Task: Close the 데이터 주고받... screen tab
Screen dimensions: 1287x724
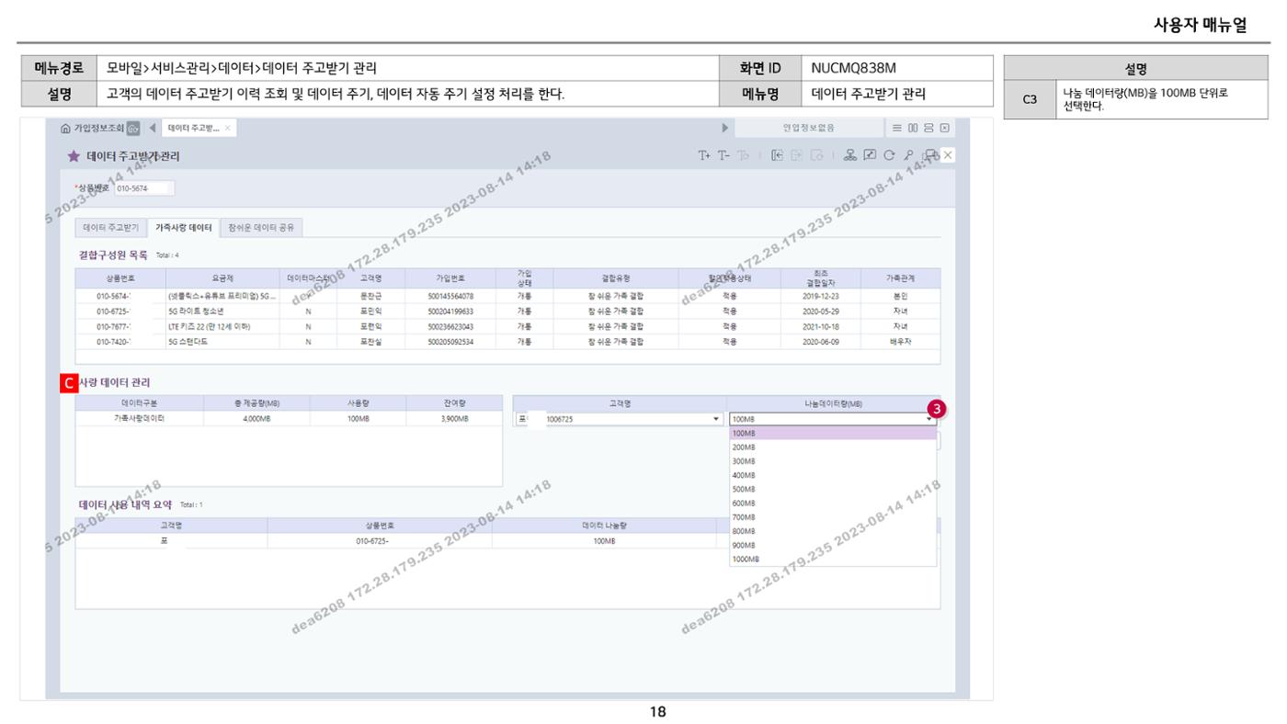Action: click(228, 128)
